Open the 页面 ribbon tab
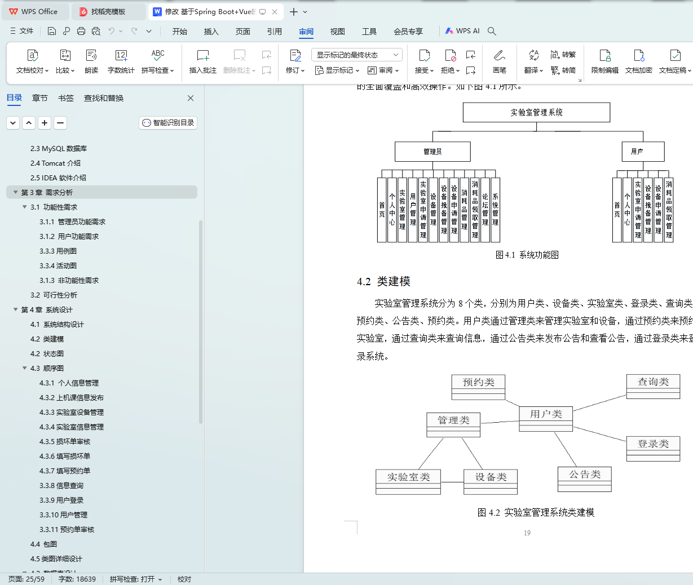The width and height of the screenshot is (693, 585). pyautogui.click(x=243, y=32)
